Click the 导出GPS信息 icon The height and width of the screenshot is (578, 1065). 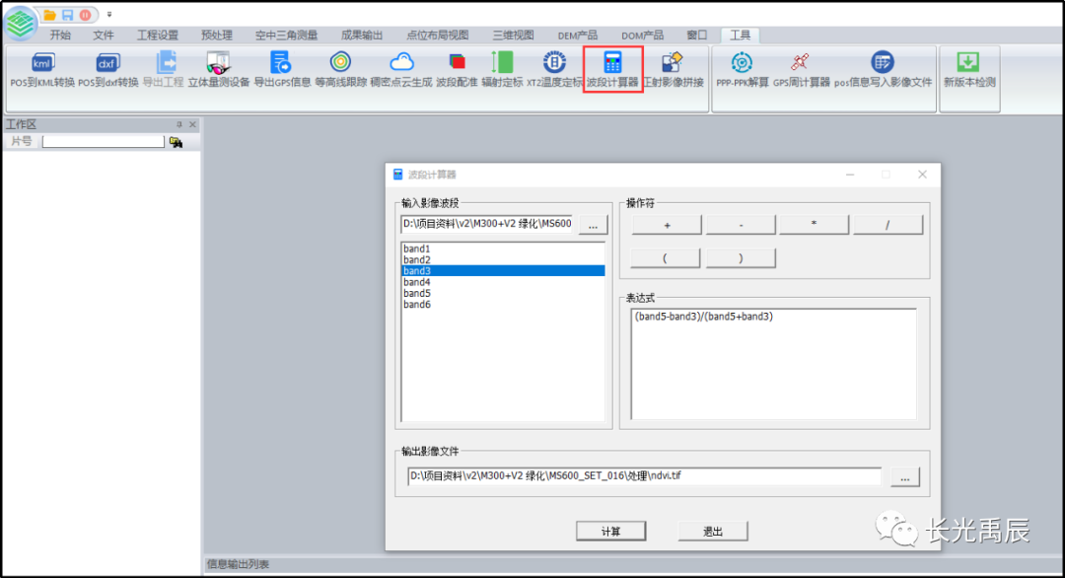click(282, 63)
